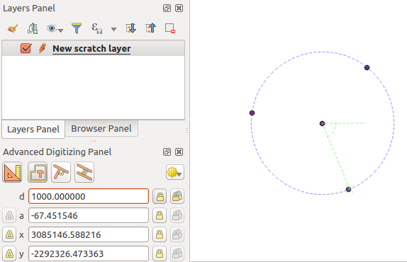This screenshot has height=262, width=407.
Task: Click the perpendicular constraint icon
Action: pos(61,172)
